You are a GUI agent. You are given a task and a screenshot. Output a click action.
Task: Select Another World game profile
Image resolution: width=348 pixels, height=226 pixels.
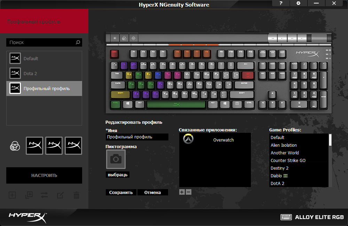coord(299,153)
